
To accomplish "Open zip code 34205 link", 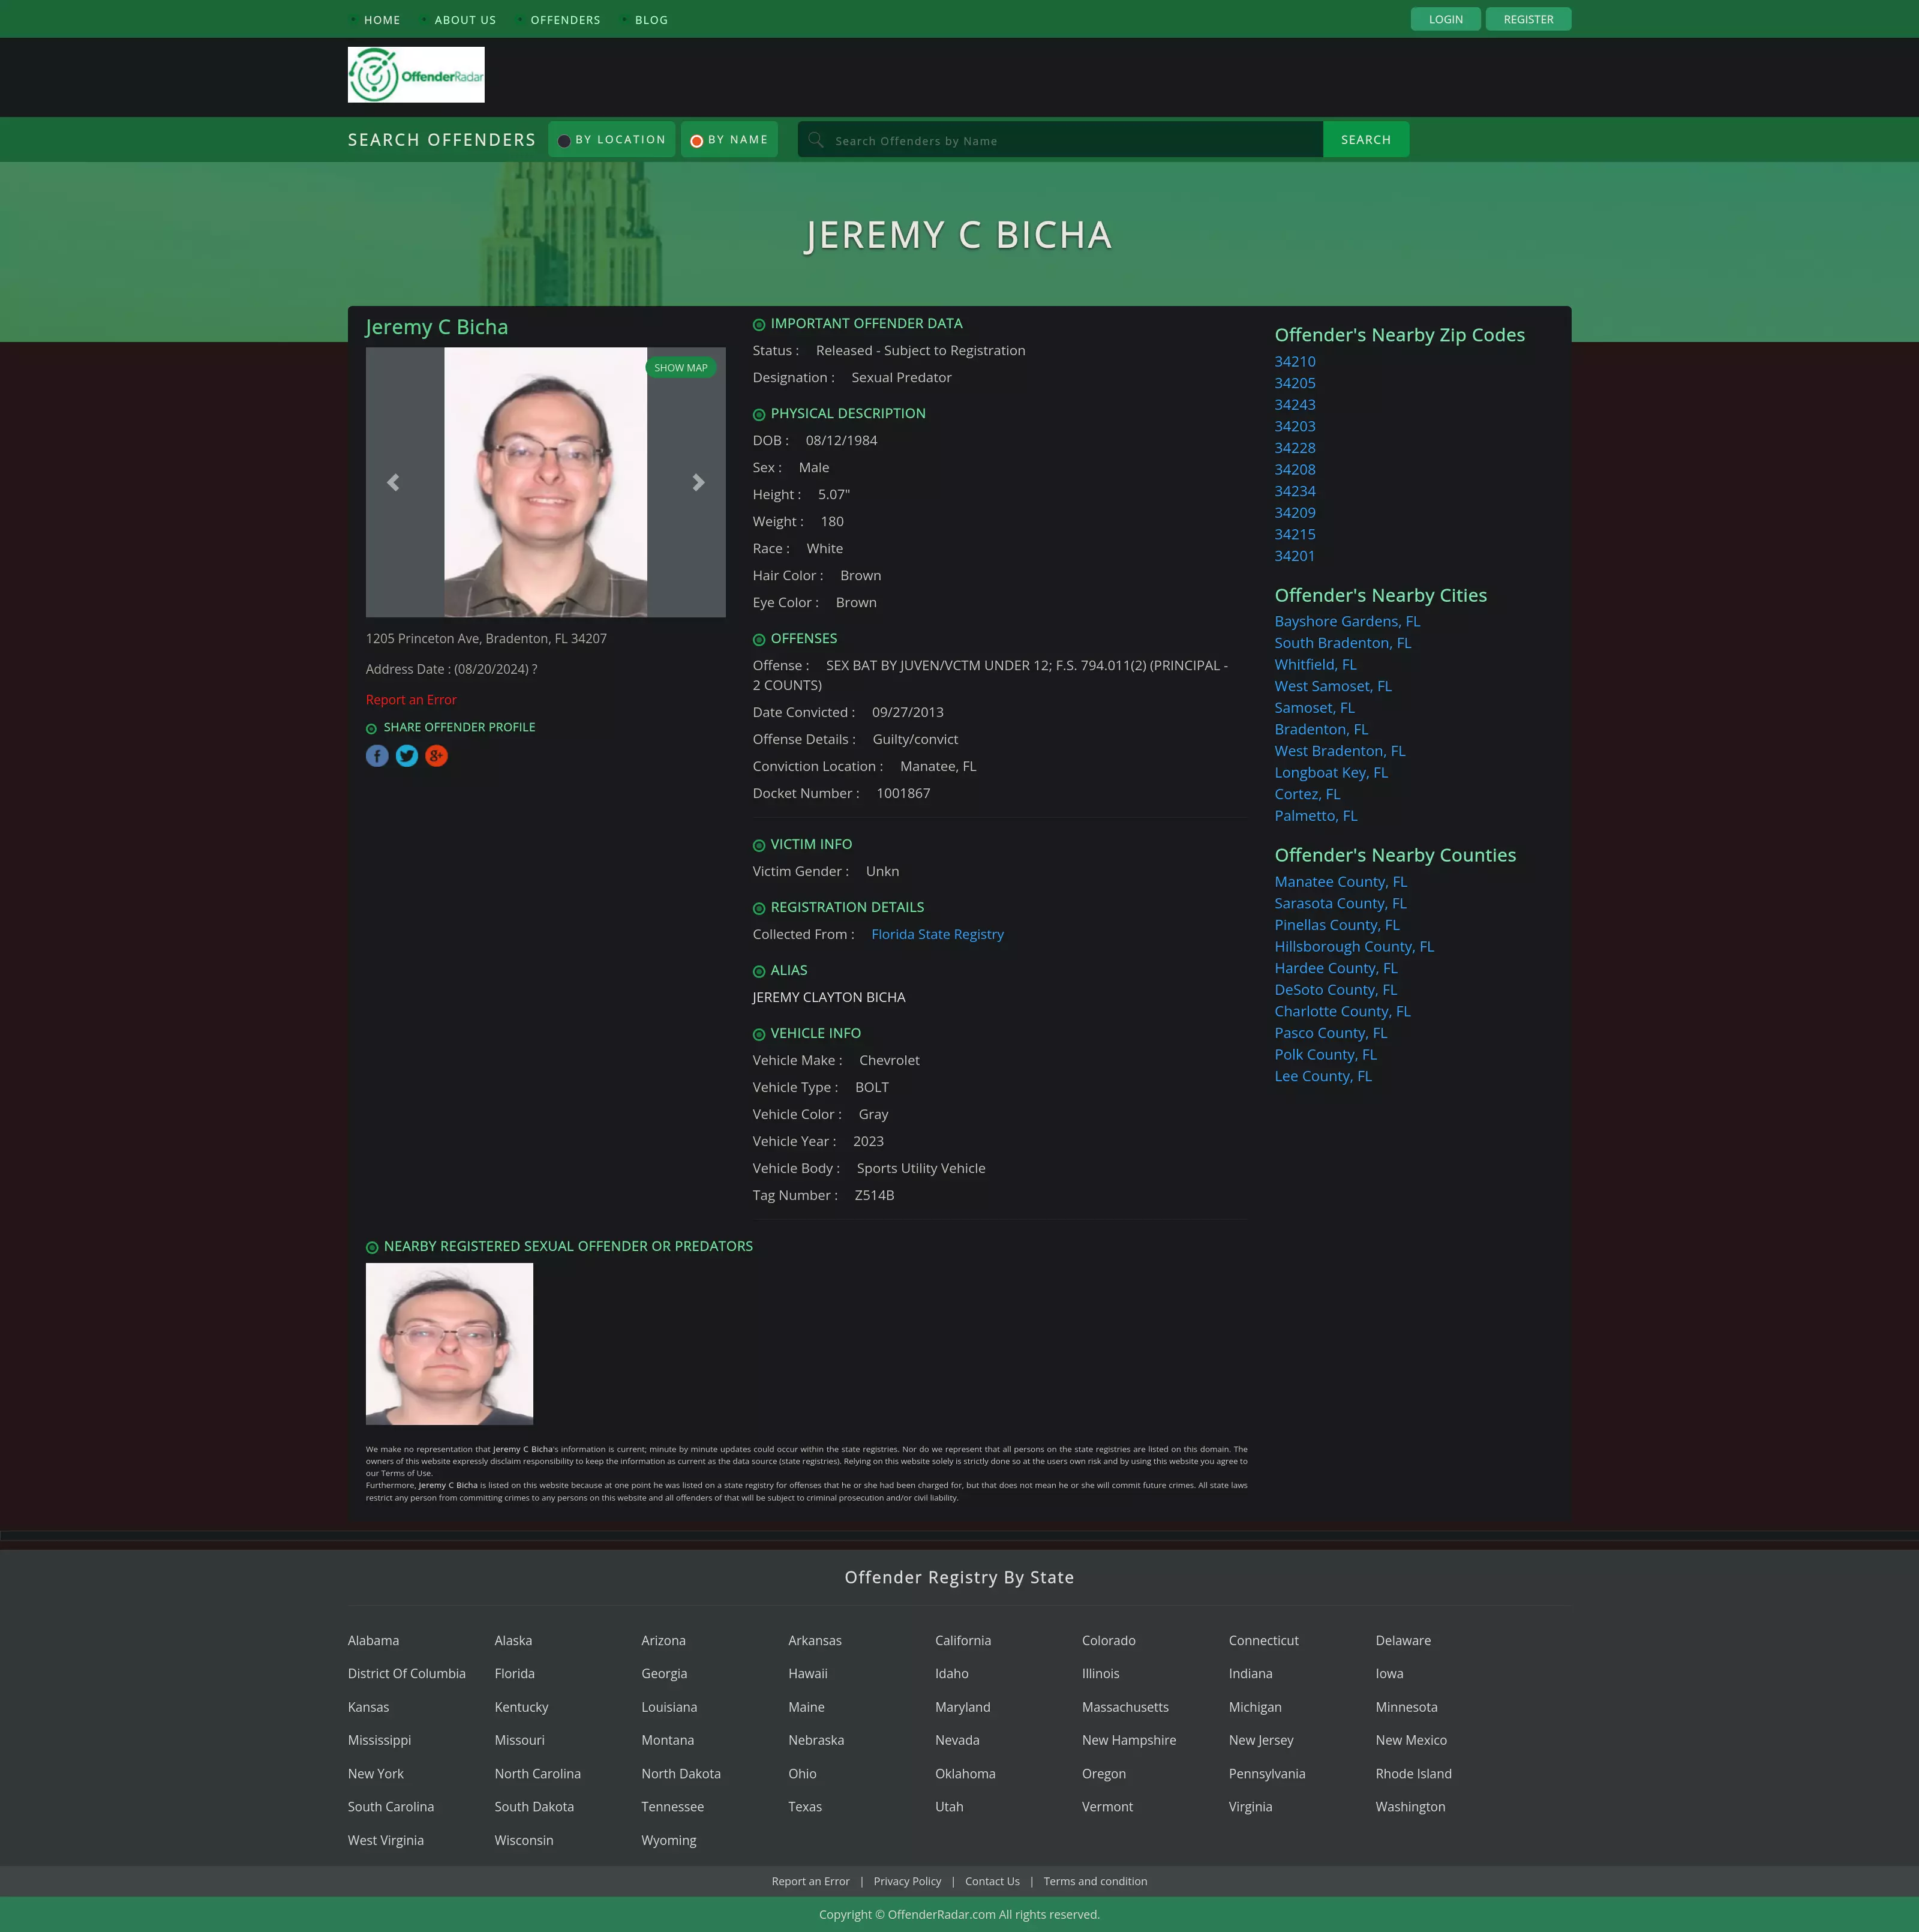I will click(x=1295, y=383).
